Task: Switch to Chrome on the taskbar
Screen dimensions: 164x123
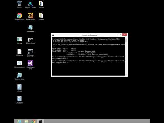Action: (33, 121)
